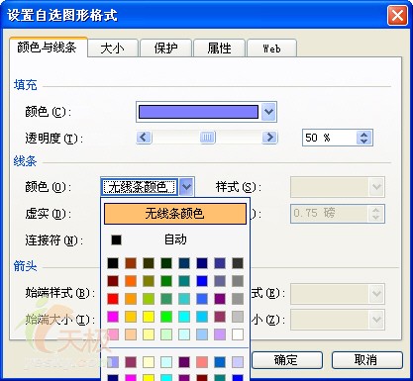Click the 颜色与线条 tab
Screen dimensions: 413x381
coord(49,48)
